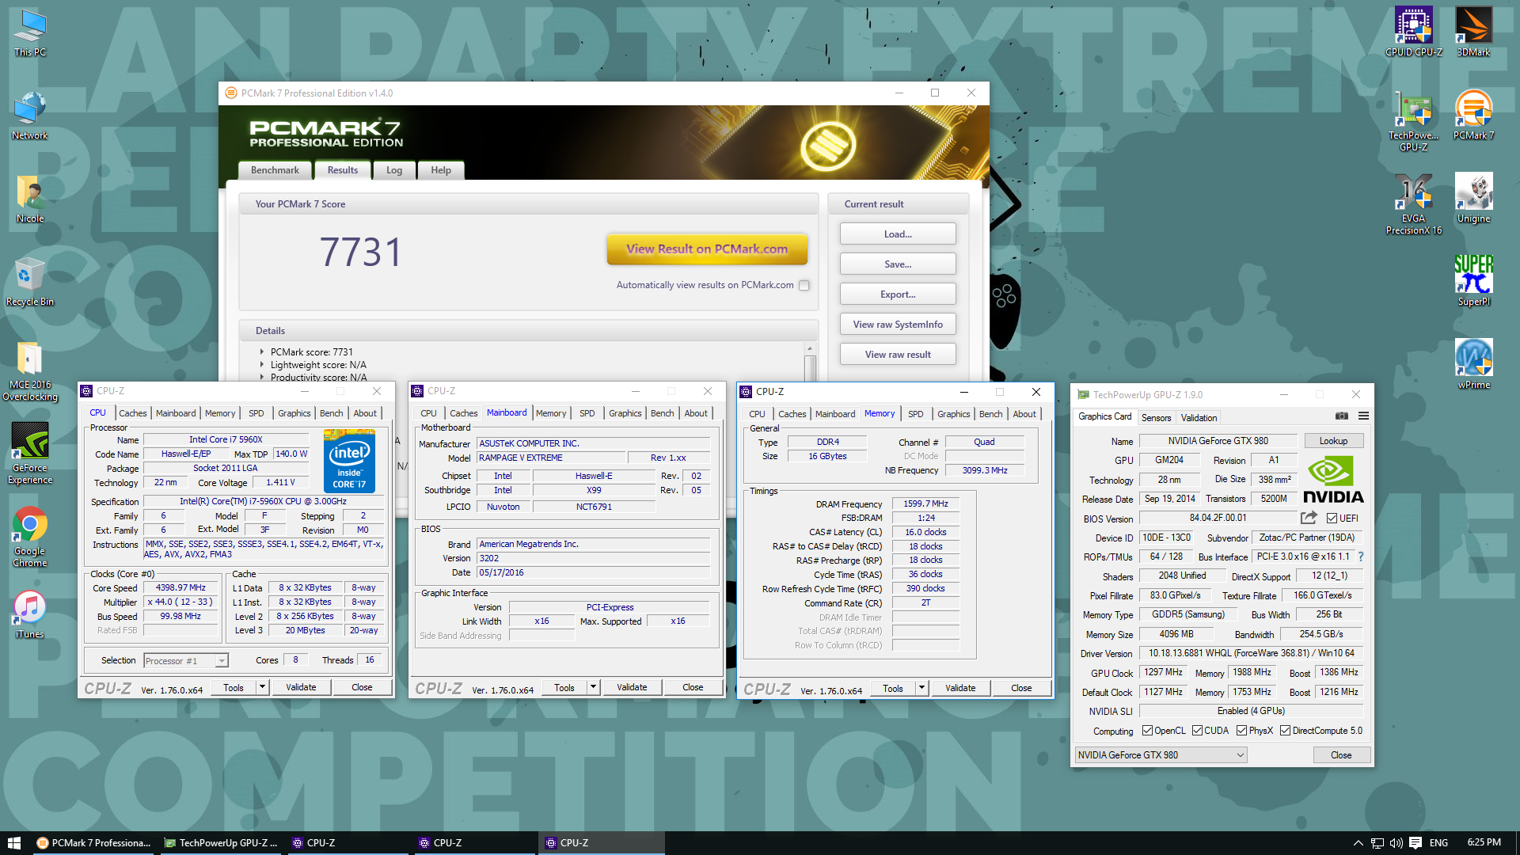Open SPD tab in CPU-Z CPU window

[x=256, y=413]
